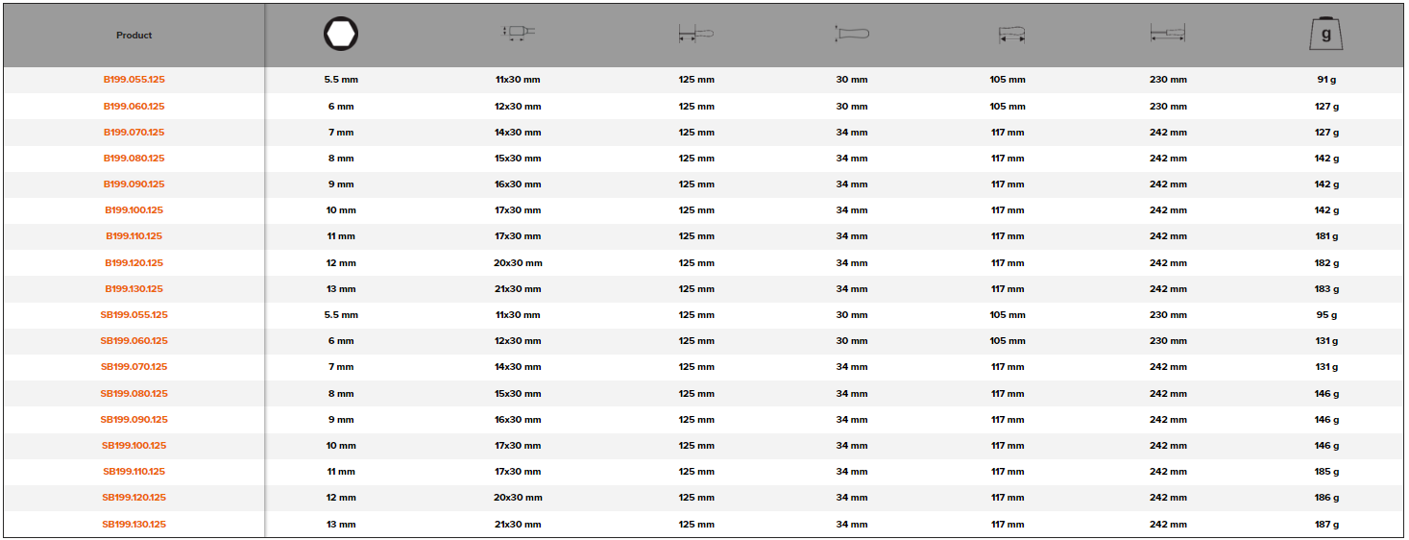Go to product SB199.110.125

(x=134, y=472)
